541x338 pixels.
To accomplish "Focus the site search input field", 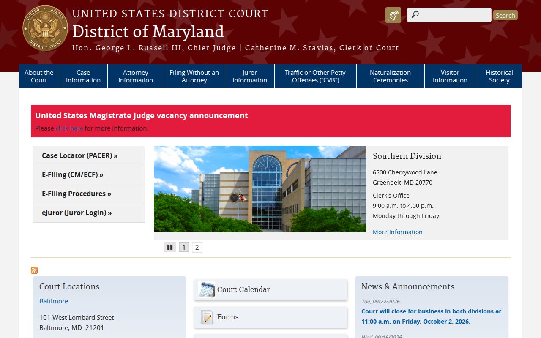I will (449, 15).
